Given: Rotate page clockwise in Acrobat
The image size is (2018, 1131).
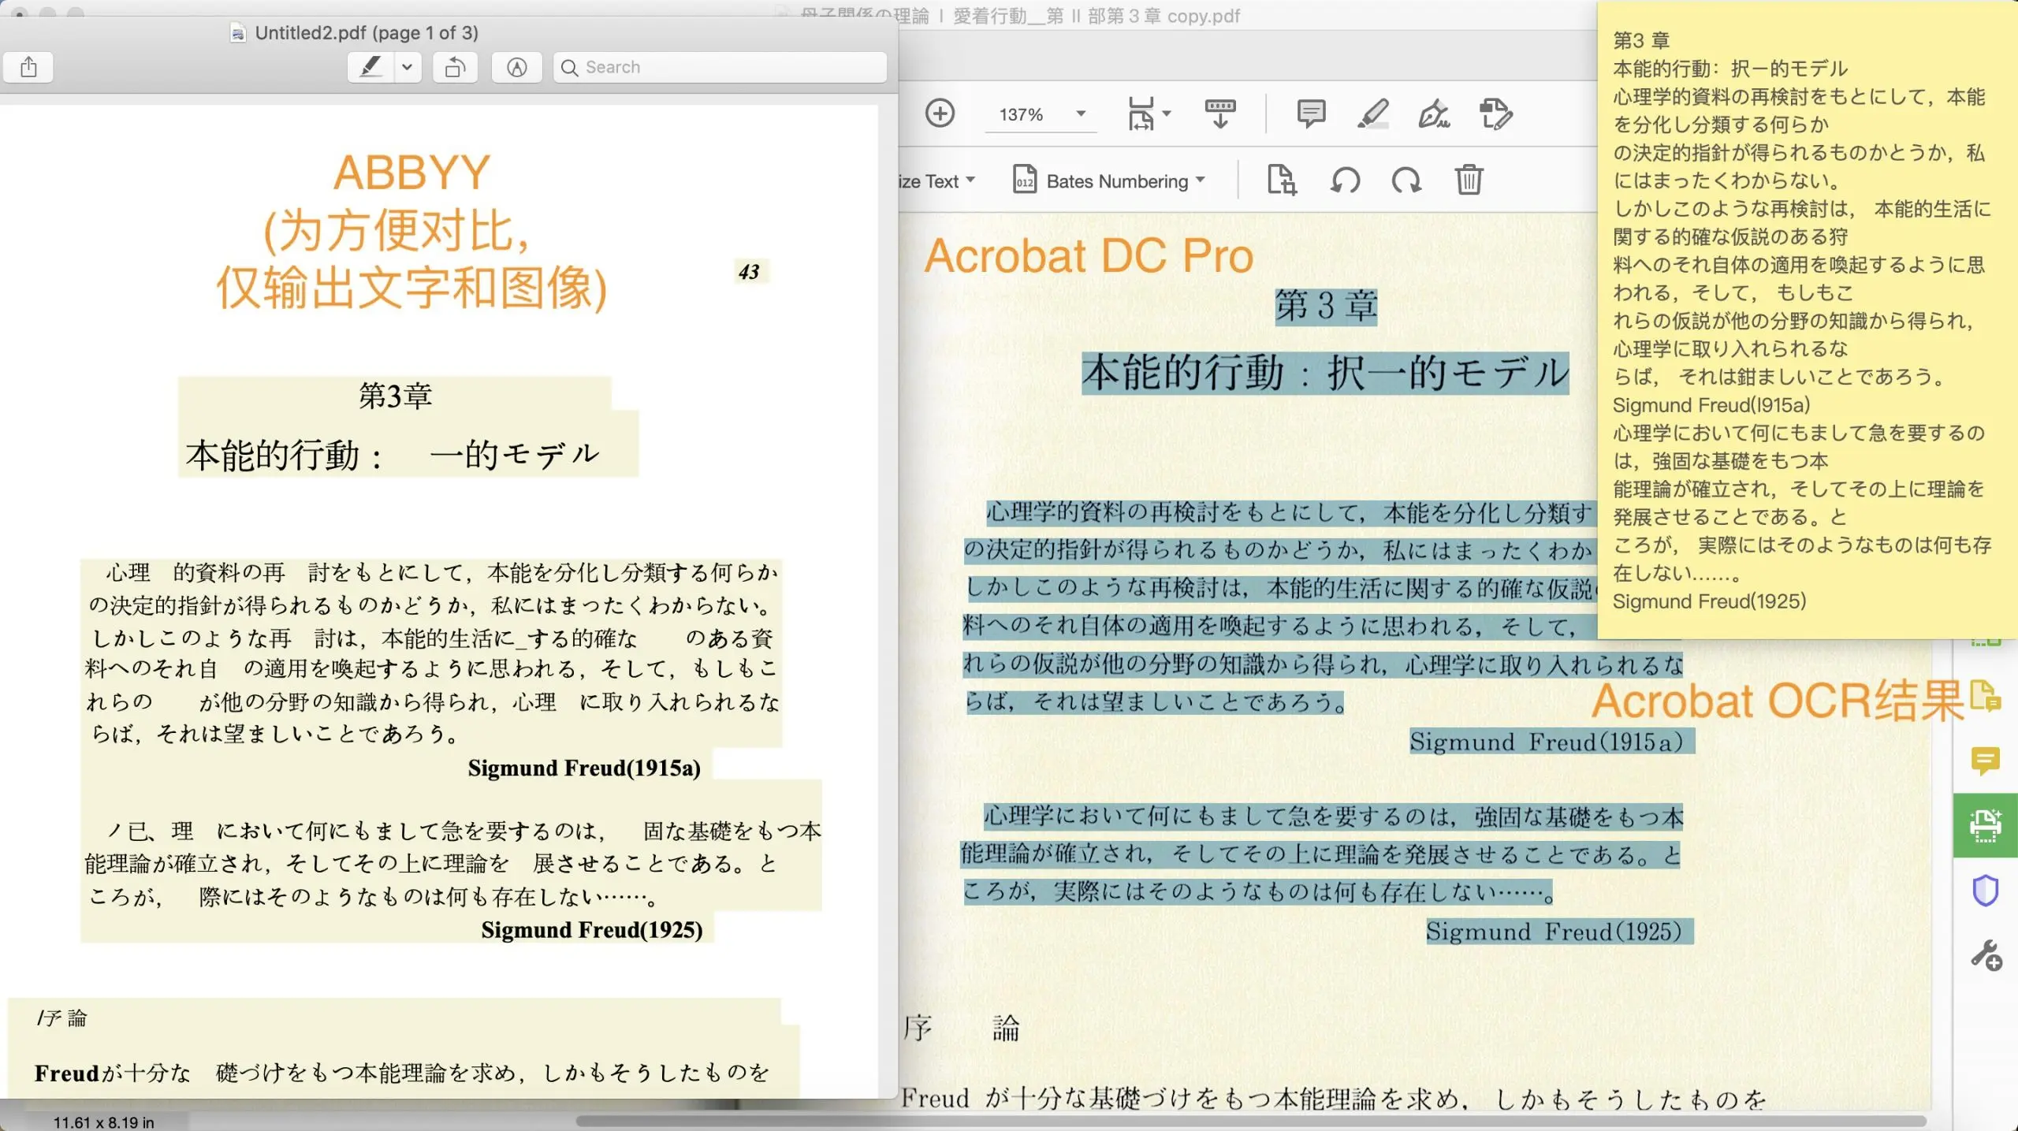Looking at the screenshot, I should (x=1406, y=180).
